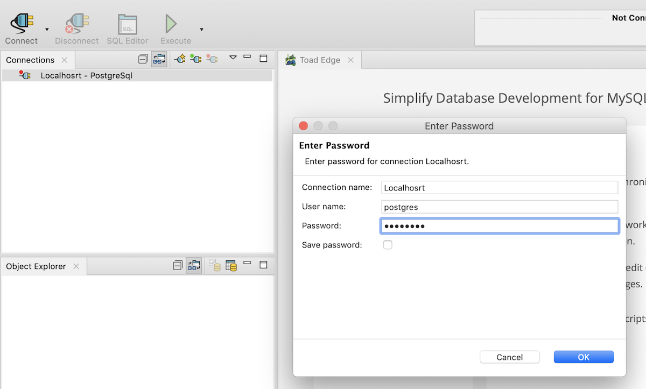646x389 pixels.
Task: Toggle Link with Editor in Connections panel
Action: click(x=159, y=59)
